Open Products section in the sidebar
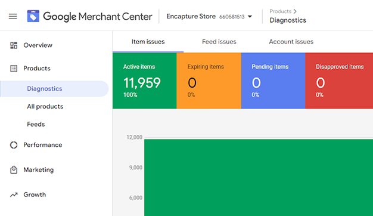 [37, 69]
